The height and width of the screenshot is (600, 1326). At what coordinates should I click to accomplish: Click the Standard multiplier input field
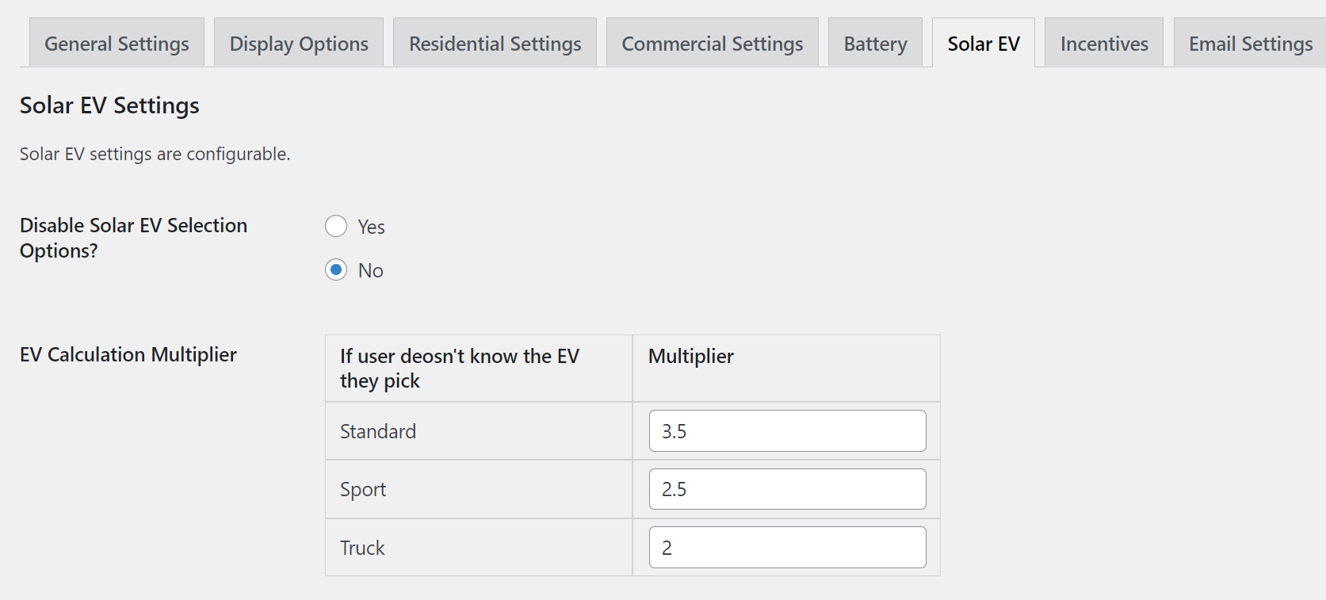coord(787,431)
